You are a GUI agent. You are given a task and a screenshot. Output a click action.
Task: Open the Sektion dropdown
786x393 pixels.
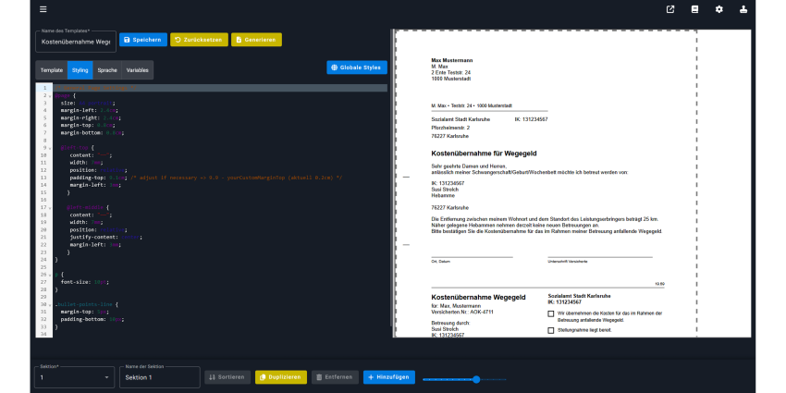point(75,377)
